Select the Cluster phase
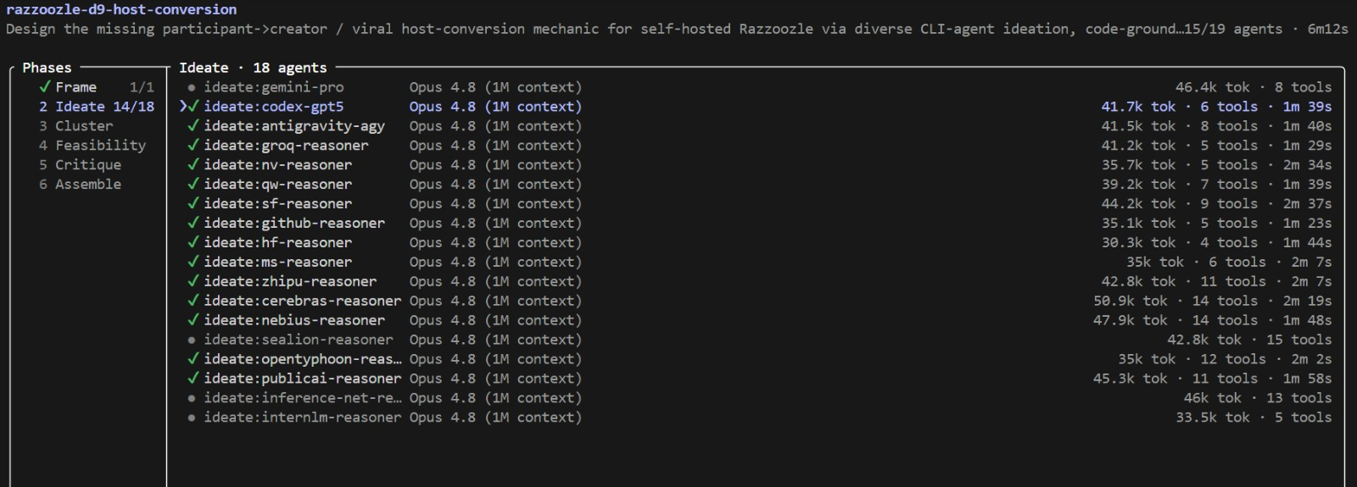 [75, 126]
